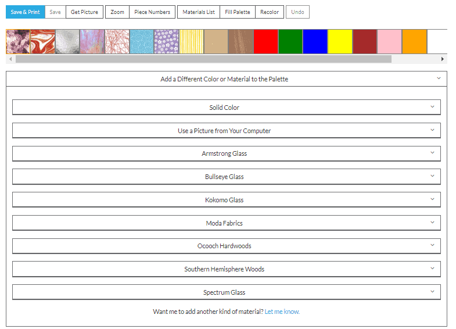Expand the Solid Color section
Image resolution: width=456 pixels, height=329 pixels.
tap(226, 108)
